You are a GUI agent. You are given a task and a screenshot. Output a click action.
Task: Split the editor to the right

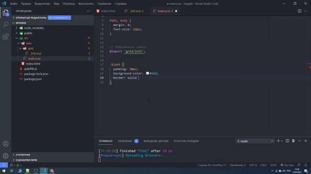pyautogui.click(x=299, y=11)
